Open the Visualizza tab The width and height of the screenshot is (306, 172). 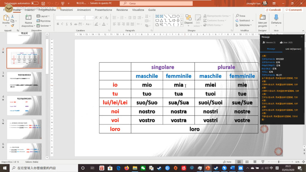click(138, 10)
